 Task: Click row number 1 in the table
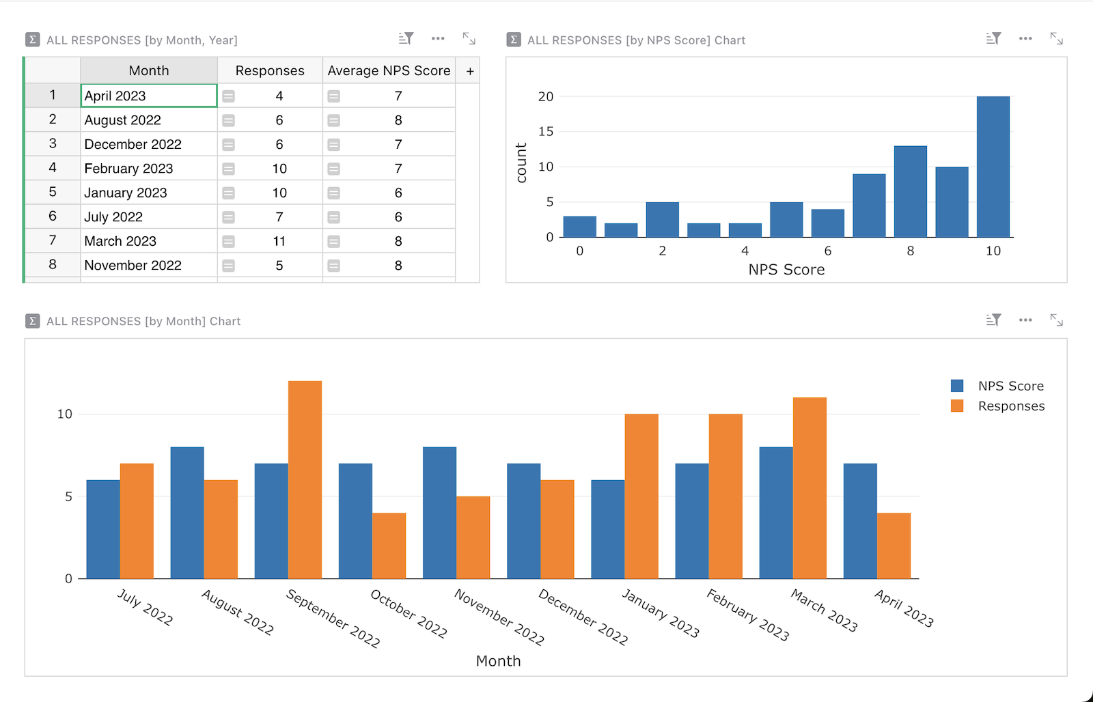[52, 96]
